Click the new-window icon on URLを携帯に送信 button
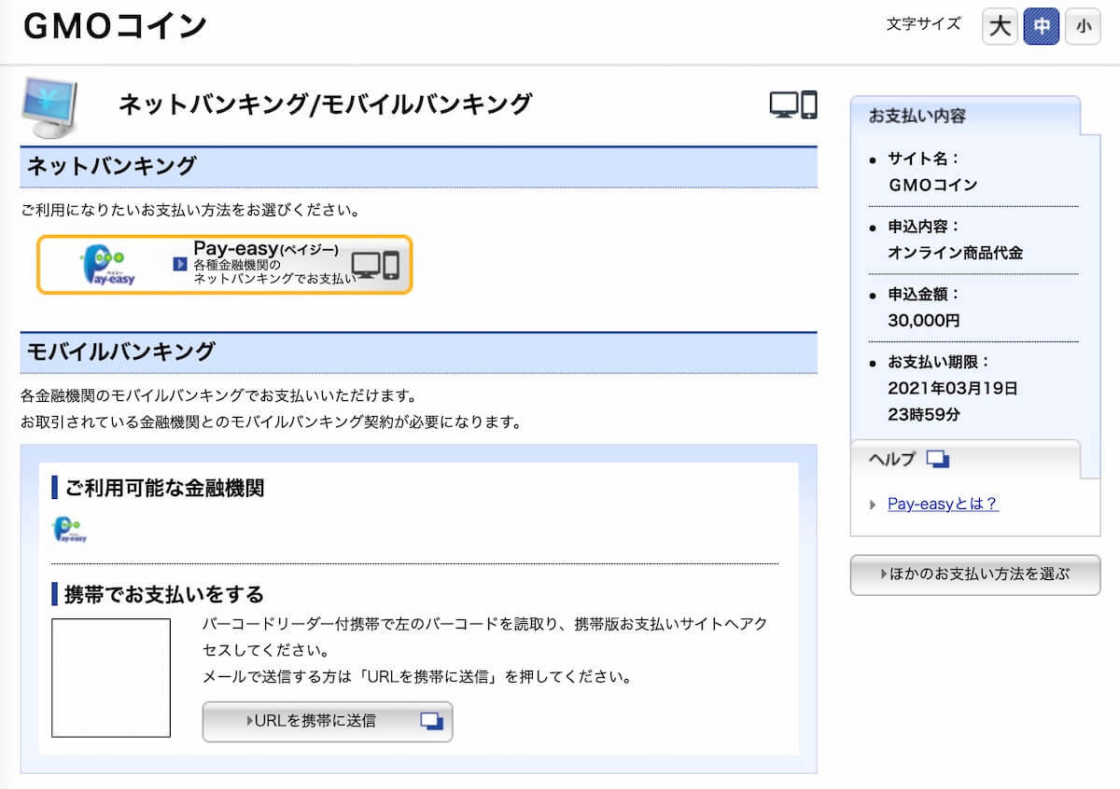This screenshot has width=1120, height=789. tap(431, 721)
